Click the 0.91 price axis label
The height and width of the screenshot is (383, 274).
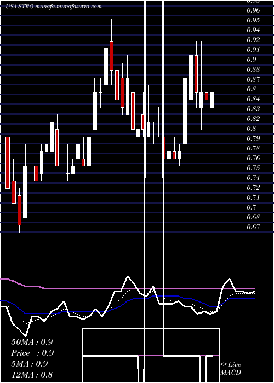pyautogui.click(x=253, y=50)
